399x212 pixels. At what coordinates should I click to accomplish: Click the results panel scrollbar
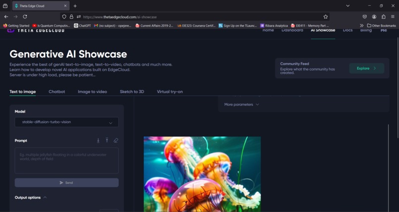[388, 168]
